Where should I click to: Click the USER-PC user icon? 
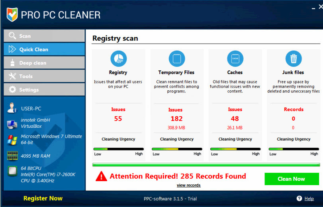coord(12,108)
